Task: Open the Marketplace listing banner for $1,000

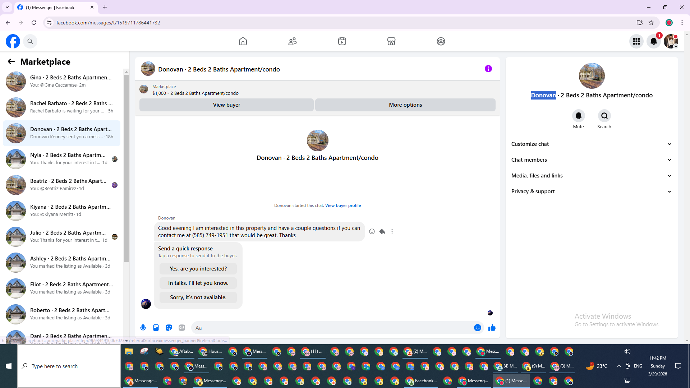Action: 317,89
